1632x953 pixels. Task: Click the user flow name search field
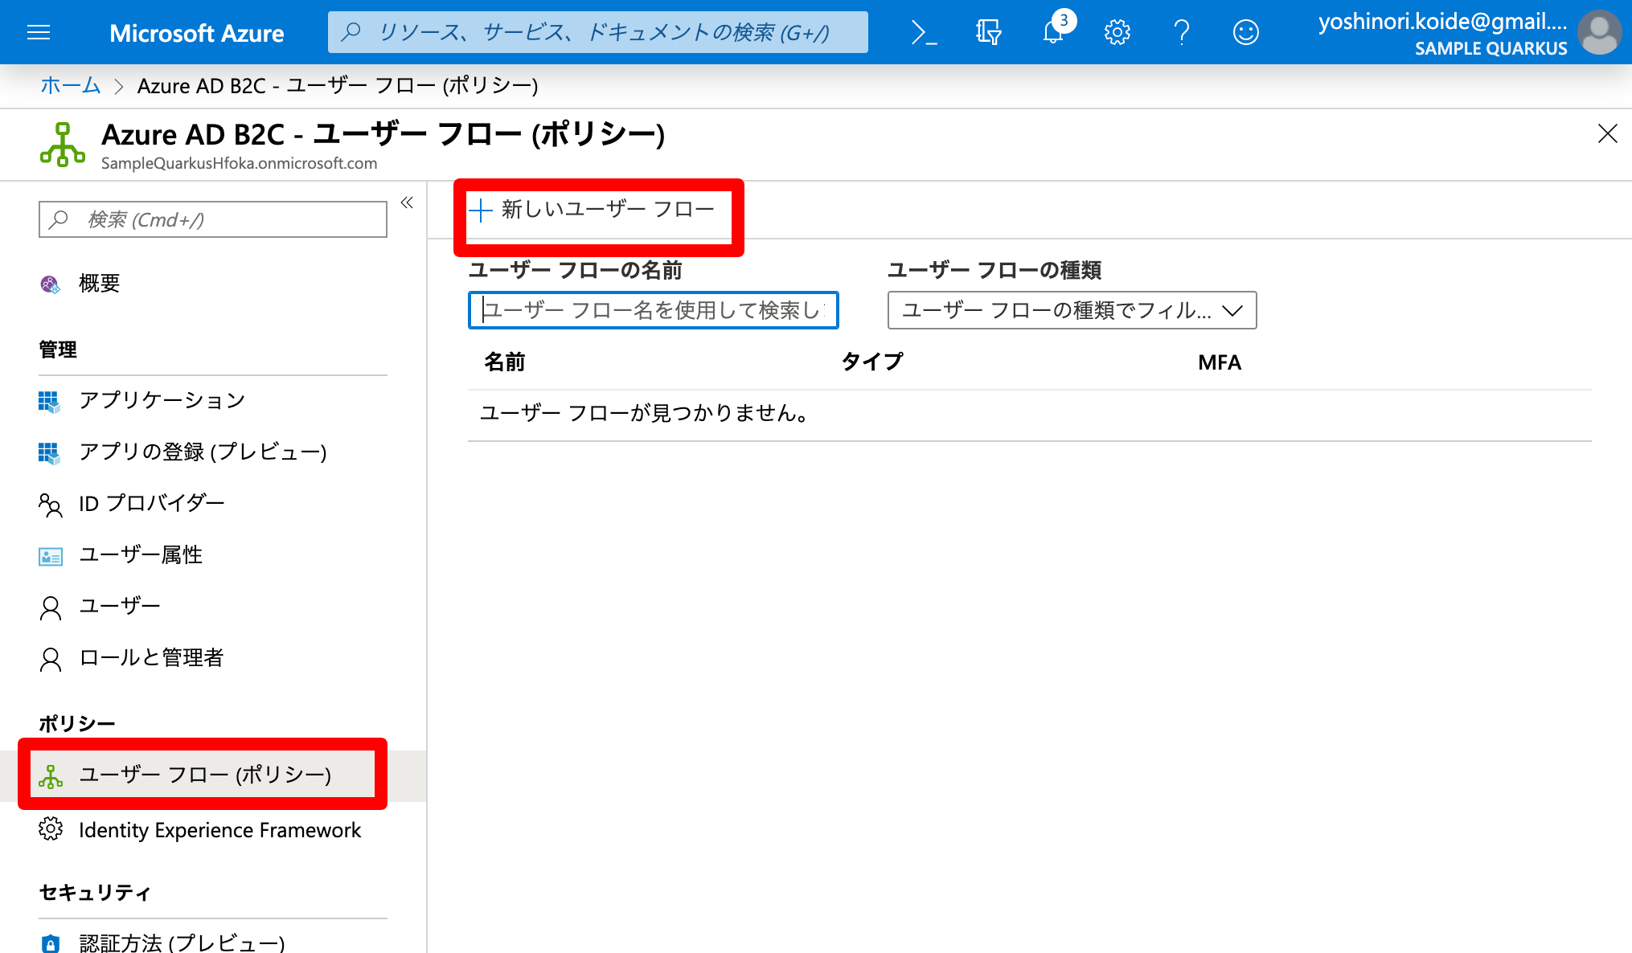(x=652, y=310)
